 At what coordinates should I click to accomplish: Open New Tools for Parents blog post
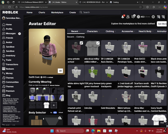pyautogui.click(x=11, y=101)
